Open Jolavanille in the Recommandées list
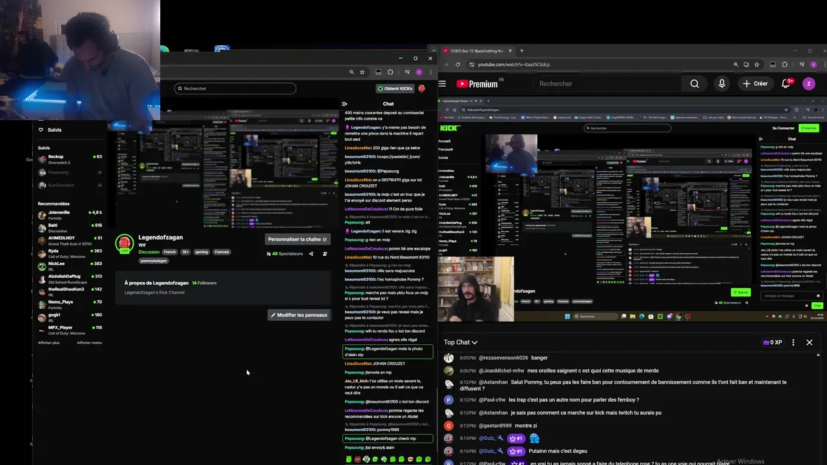This screenshot has height=465, width=827. [x=70, y=214]
